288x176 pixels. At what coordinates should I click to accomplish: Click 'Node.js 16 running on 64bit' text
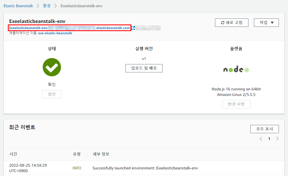pos(236,89)
